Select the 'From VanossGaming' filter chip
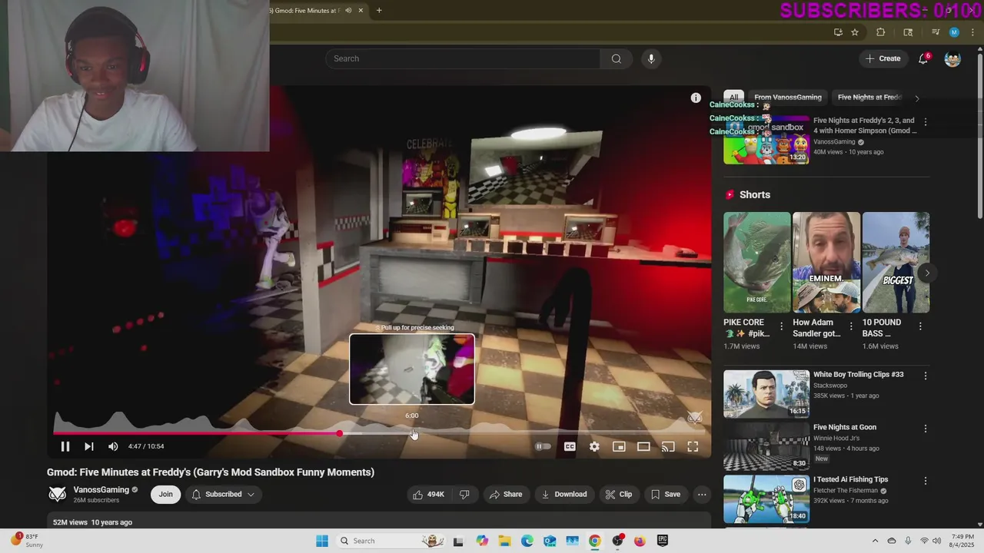Viewport: 984px width, 553px height. coord(788,98)
